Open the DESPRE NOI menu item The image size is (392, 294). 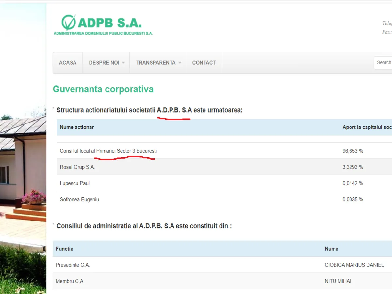pos(104,63)
